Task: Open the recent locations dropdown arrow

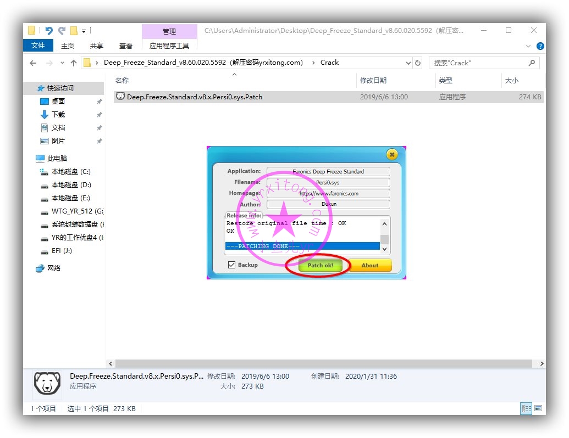Action: (62, 63)
